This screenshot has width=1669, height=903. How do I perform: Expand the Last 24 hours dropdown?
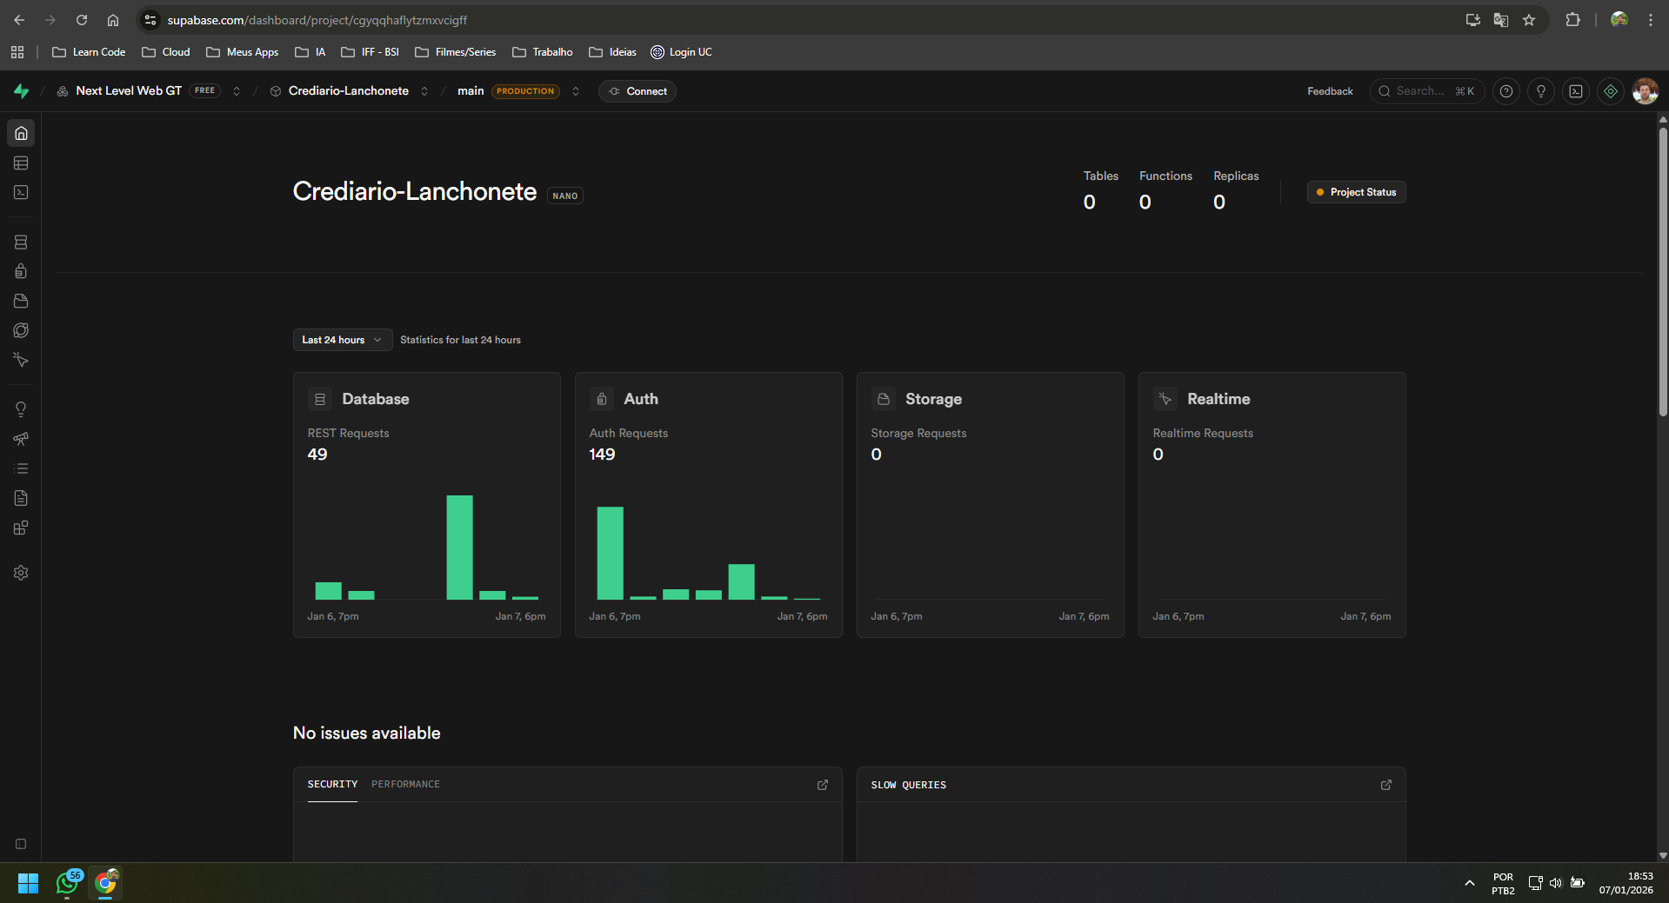[x=342, y=340]
